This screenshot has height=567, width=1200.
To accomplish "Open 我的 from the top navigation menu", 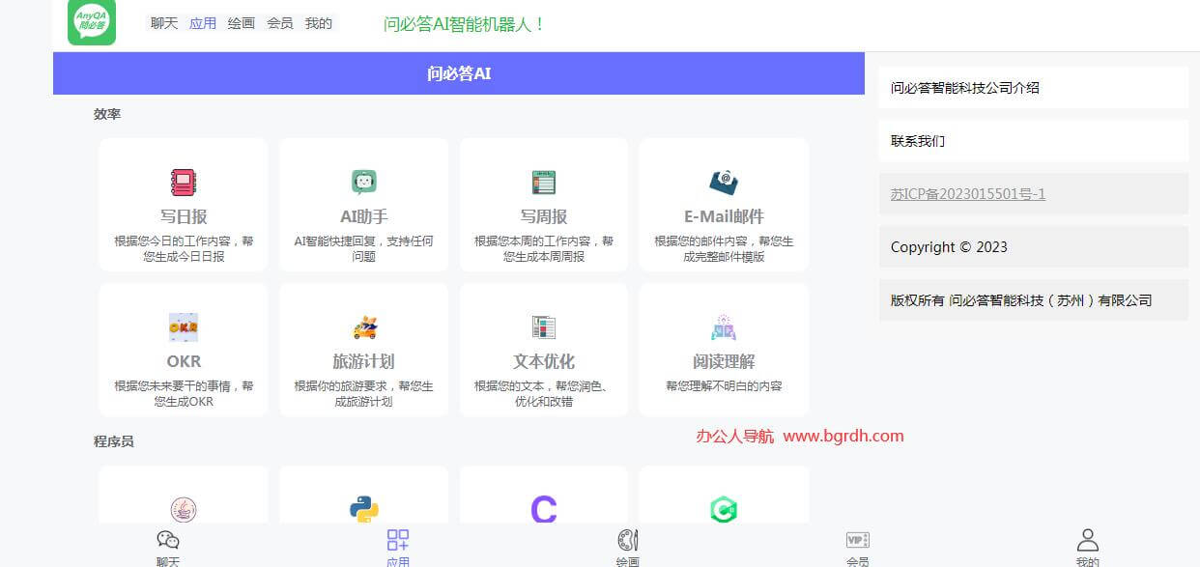I will click(x=320, y=23).
